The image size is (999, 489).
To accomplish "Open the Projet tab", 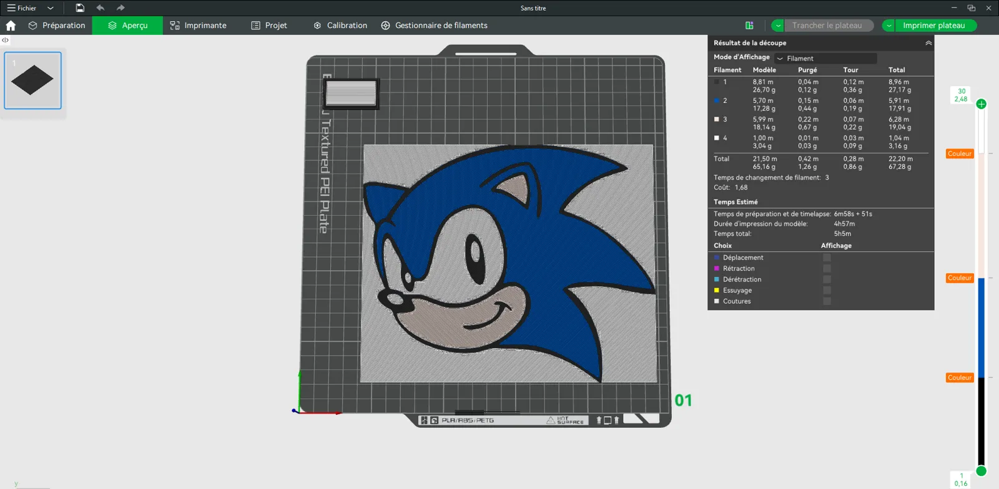I will pyautogui.click(x=269, y=26).
